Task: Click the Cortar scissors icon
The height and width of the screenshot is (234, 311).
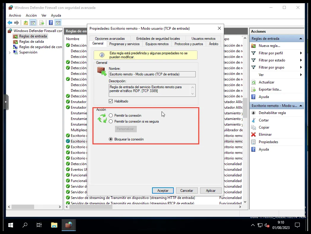Action: [x=253, y=120]
